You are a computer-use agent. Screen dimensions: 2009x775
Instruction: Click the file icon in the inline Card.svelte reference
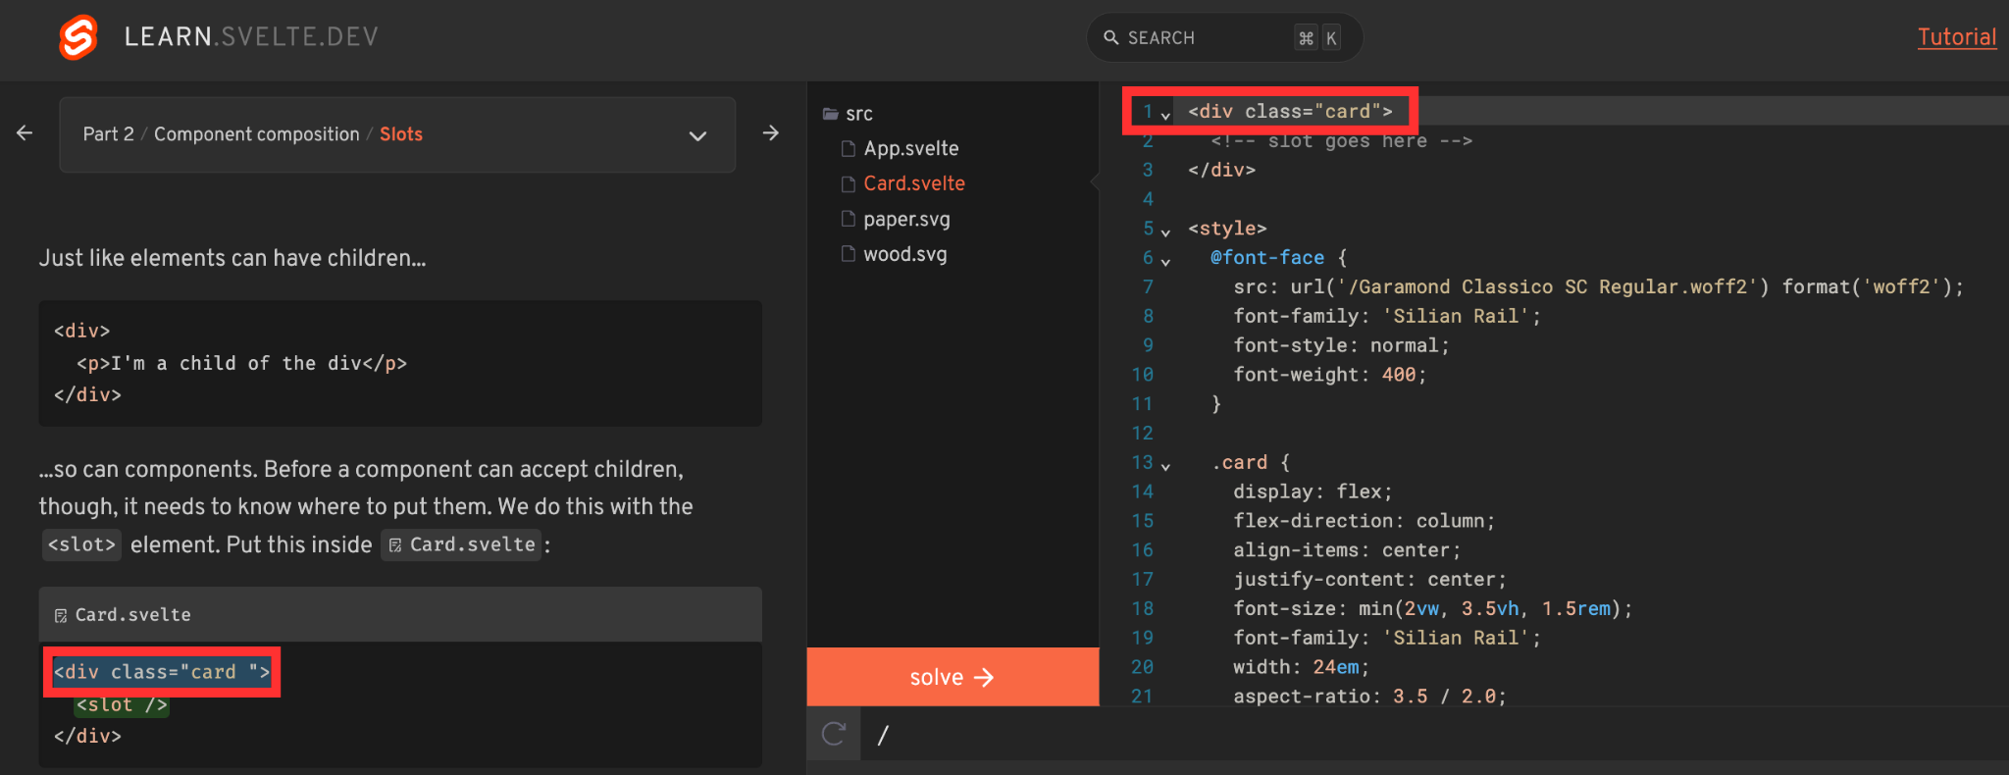pyautogui.click(x=395, y=545)
